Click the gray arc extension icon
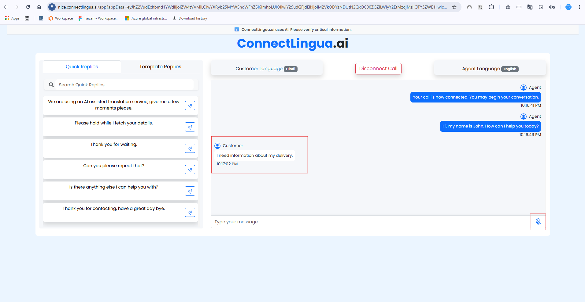The width and height of the screenshot is (585, 302). 469,7
